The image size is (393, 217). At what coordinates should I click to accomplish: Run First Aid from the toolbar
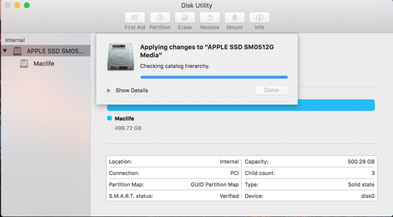(135, 18)
